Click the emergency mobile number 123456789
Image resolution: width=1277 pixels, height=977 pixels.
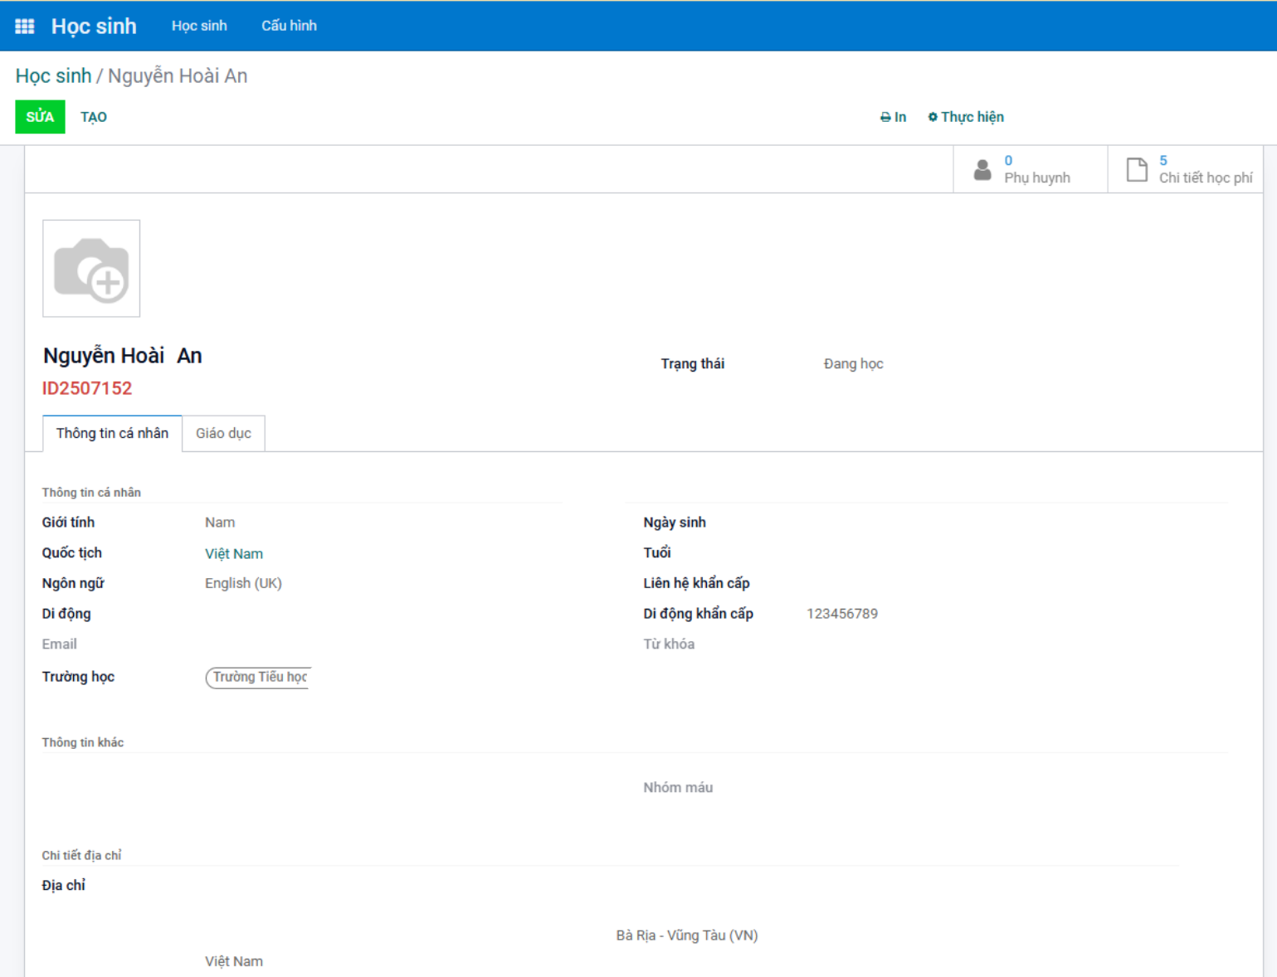(x=842, y=614)
